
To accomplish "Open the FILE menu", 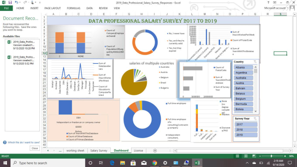I will click(6, 8).
